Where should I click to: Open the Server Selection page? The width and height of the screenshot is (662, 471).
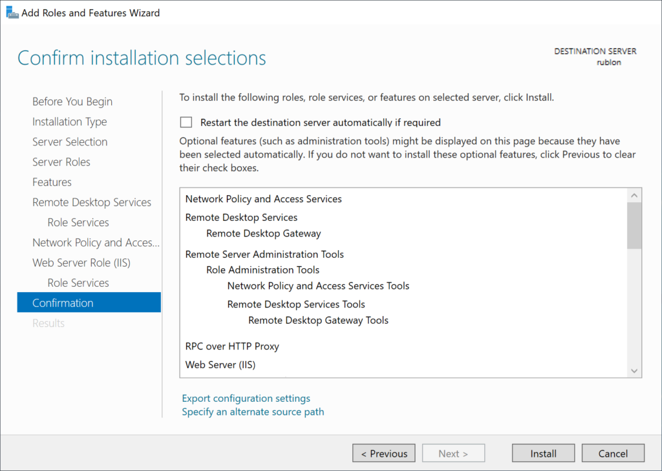click(x=70, y=141)
